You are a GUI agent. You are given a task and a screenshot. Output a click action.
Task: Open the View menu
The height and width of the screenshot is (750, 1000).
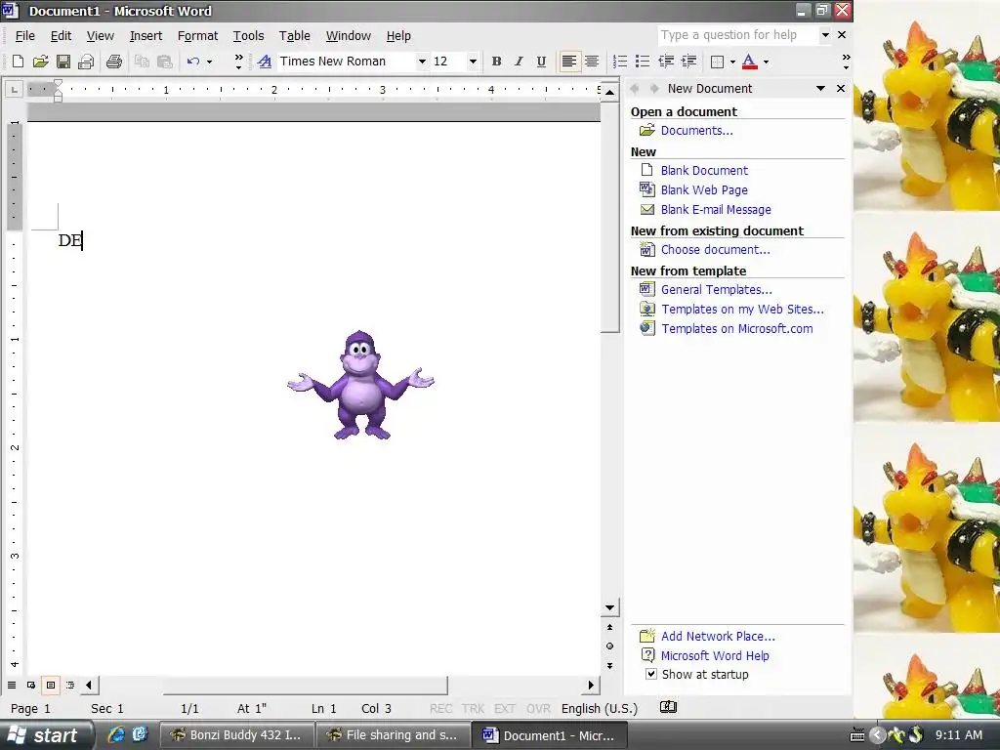click(101, 36)
